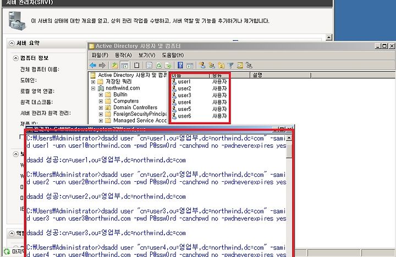
Task: Create new group with two-people icon
Action: pos(212,65)
